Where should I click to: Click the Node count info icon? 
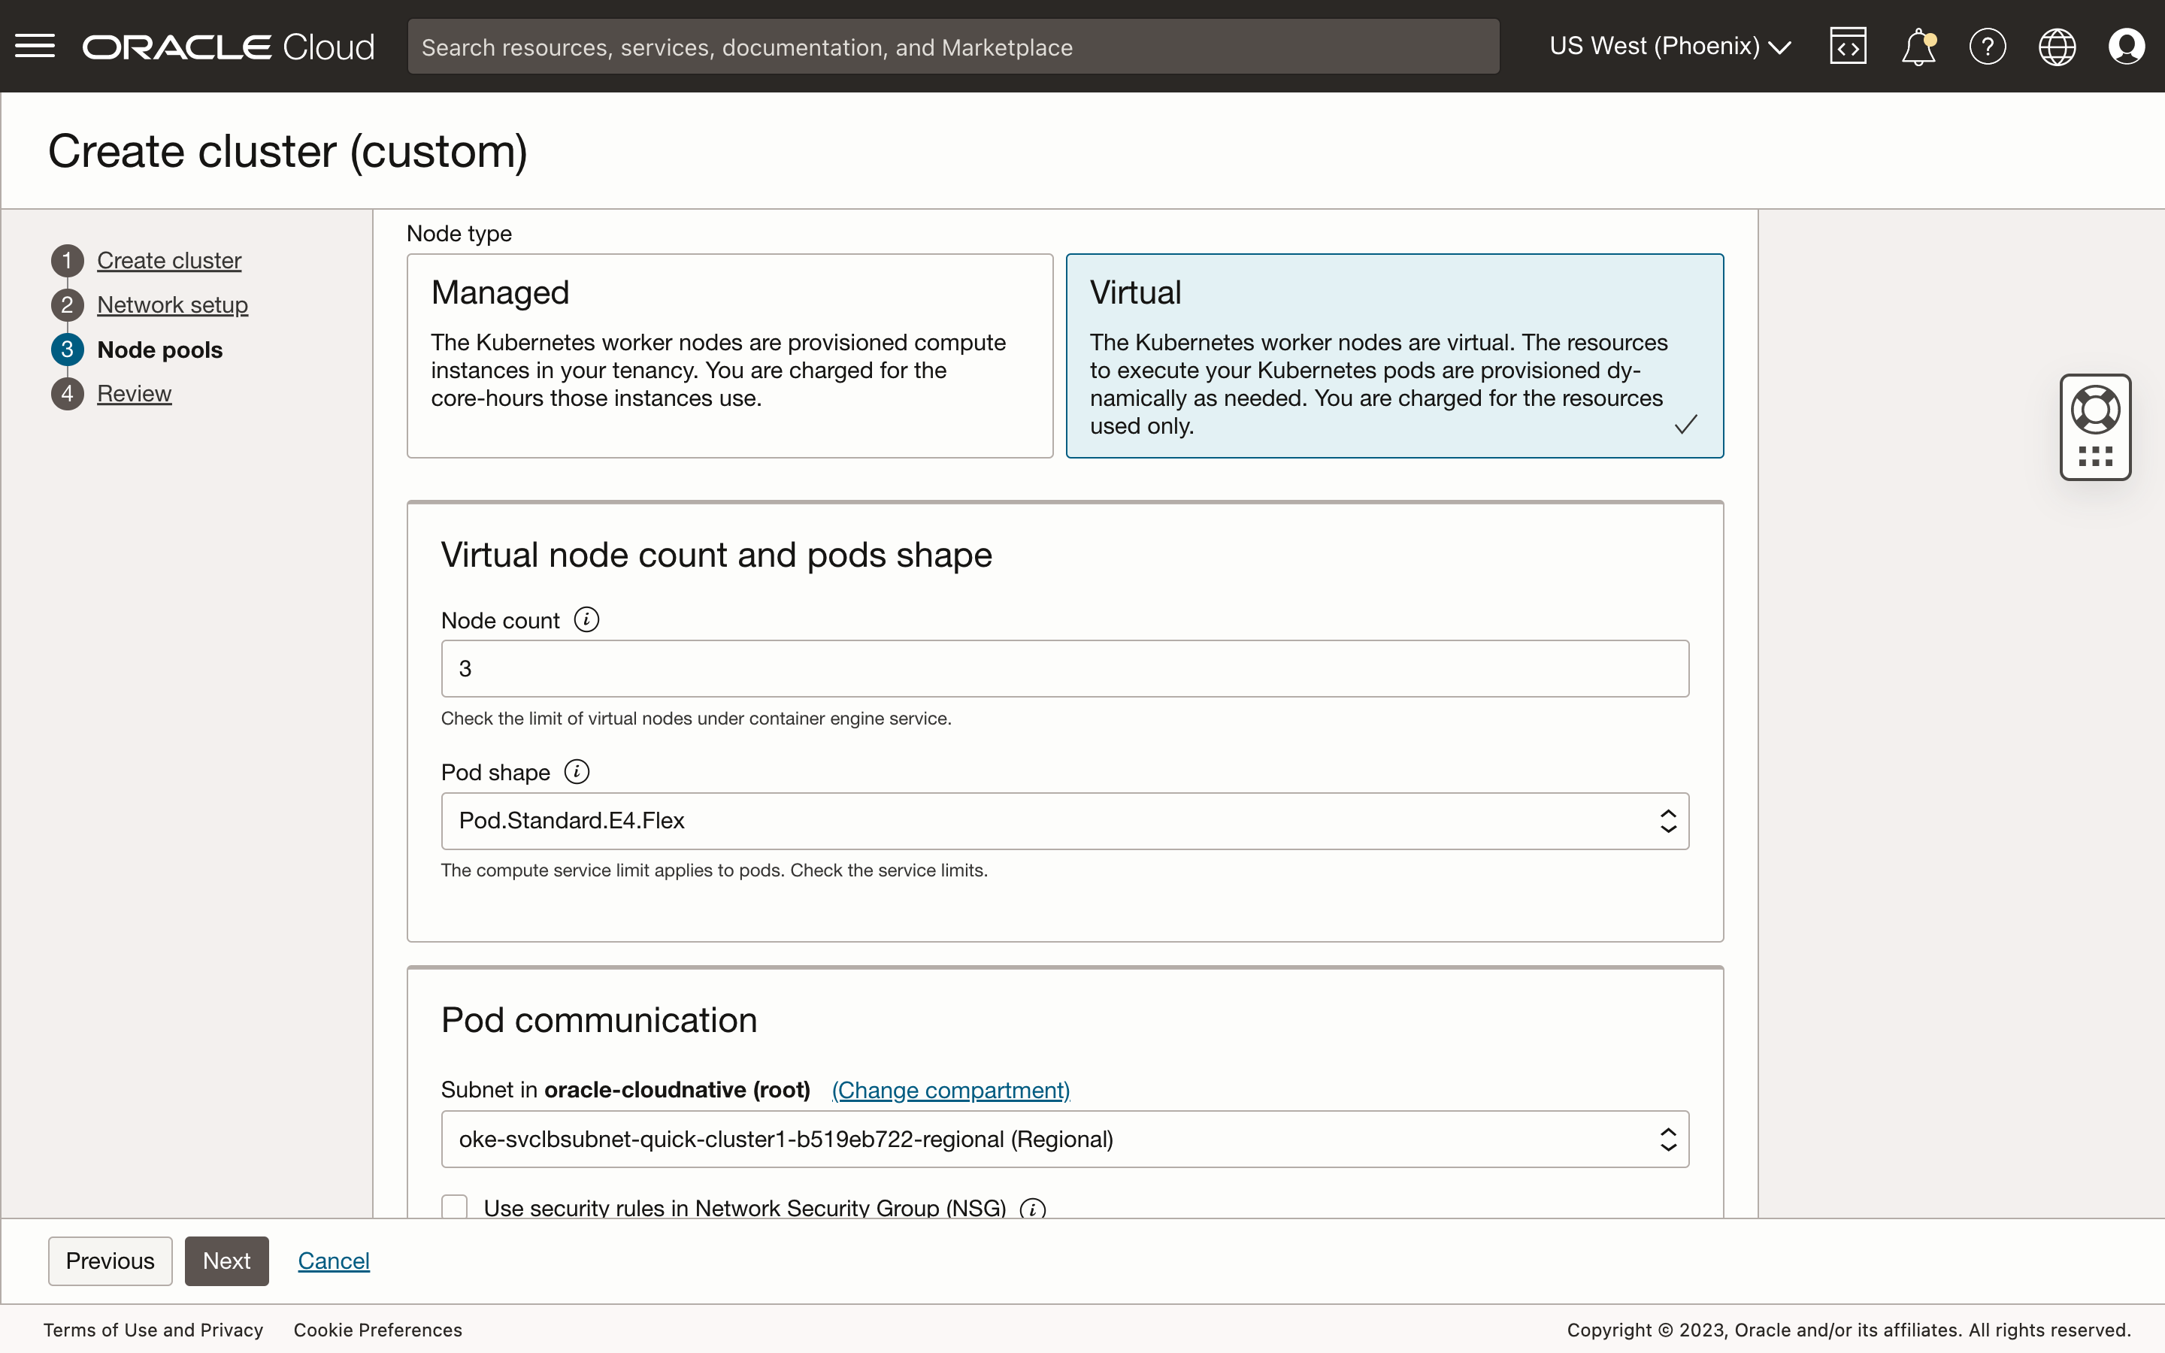click(x=586, y=619)
